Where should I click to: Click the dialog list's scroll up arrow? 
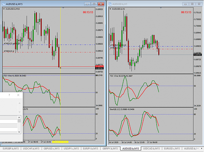(x=19, y=117)
